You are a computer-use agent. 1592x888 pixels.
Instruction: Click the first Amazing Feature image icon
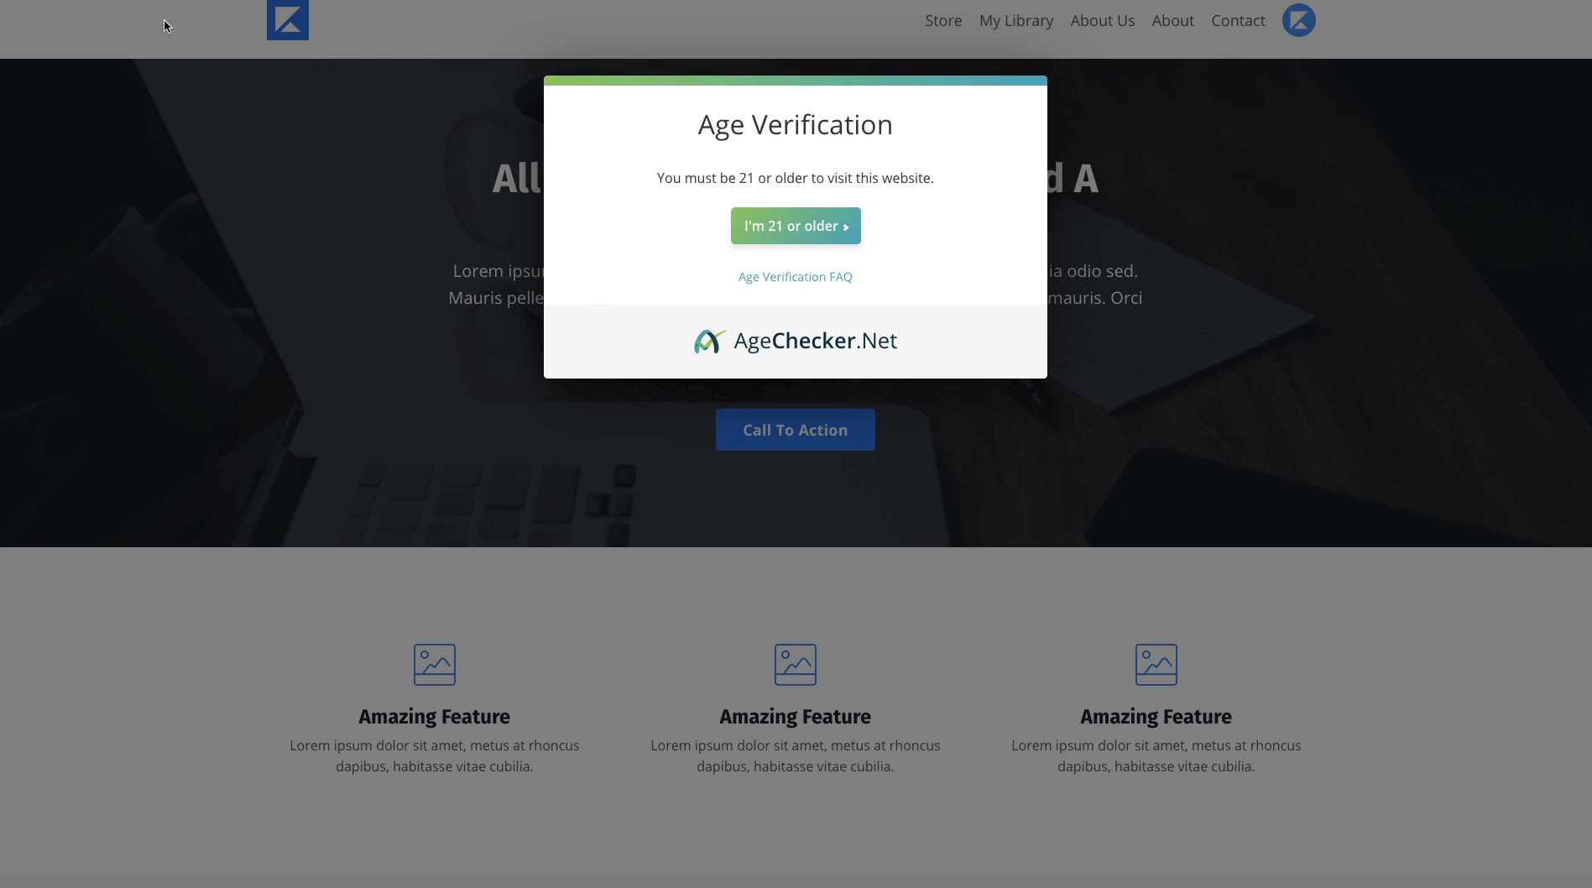435,665
